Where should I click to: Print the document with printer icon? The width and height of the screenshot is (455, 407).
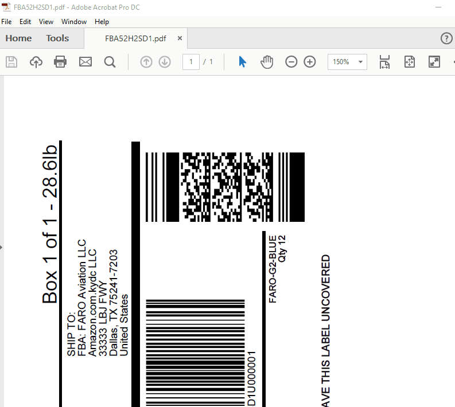pos(60,62)
